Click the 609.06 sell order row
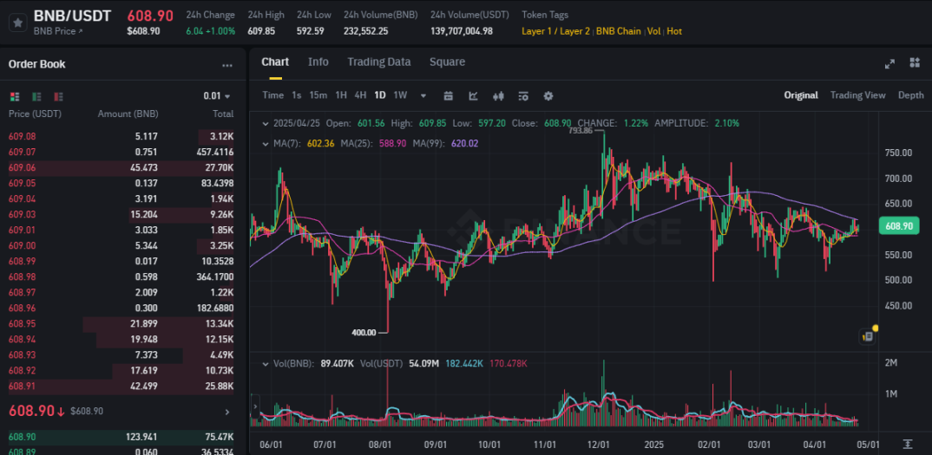 point(121,167)
